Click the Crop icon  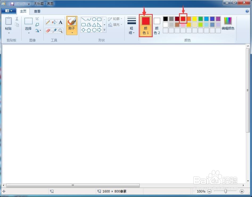coord(37,19)
